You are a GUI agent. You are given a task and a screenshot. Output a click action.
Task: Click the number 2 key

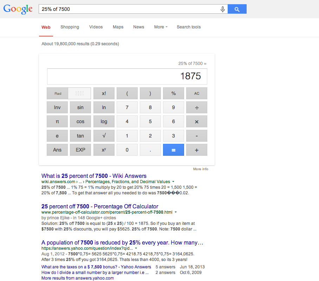(150, 136)
